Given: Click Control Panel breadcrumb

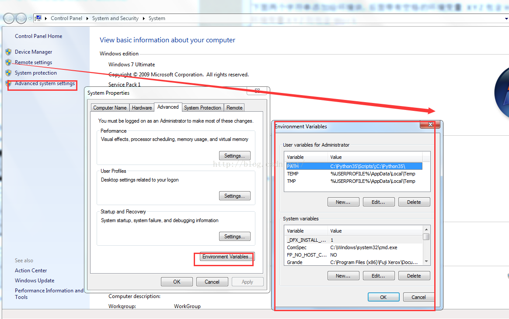Looking at the screenshot, I should [66, 18].
